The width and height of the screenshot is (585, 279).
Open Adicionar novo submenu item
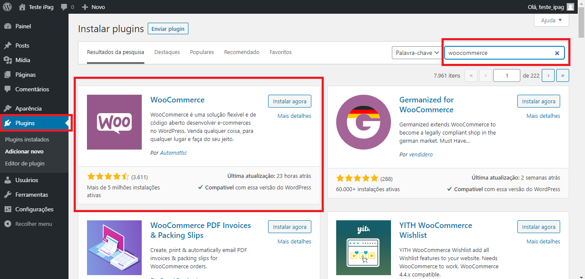24,152
